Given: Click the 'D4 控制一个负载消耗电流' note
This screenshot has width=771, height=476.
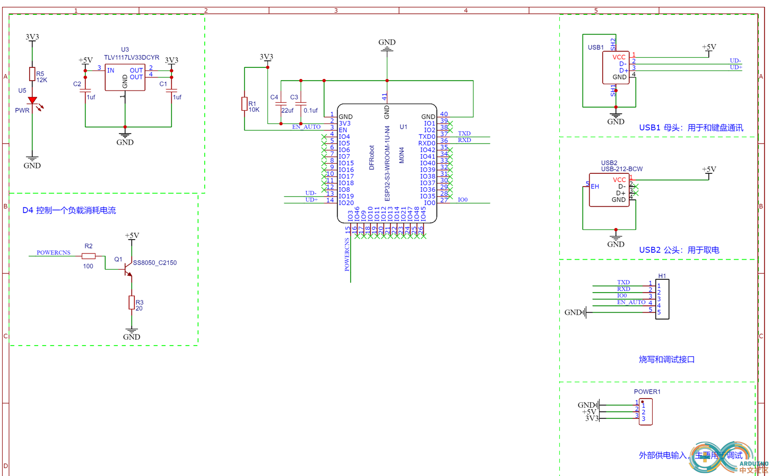Looking at the screenshot, I should [69, 210].
